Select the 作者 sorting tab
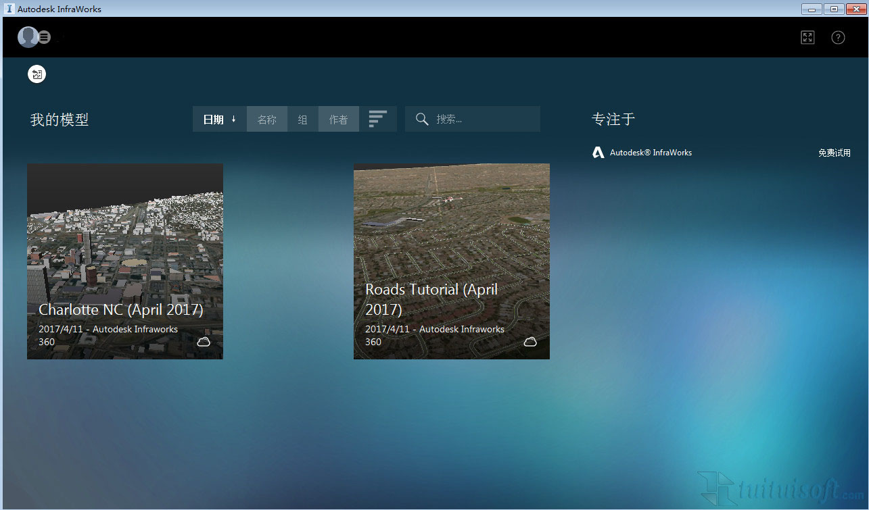 (338, 120)
